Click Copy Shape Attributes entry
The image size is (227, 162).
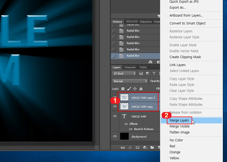coord(191,99)
